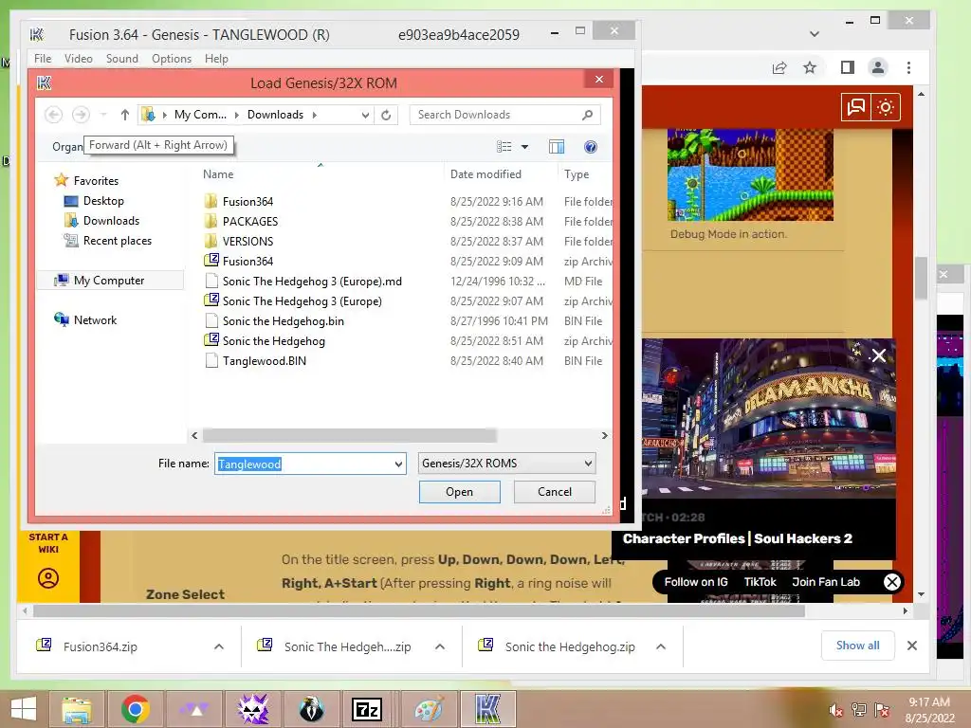Select Sonic The Hedgehog 3 (Europe).md file
This screenshot has width=971, height=728.
click(312, 282)
